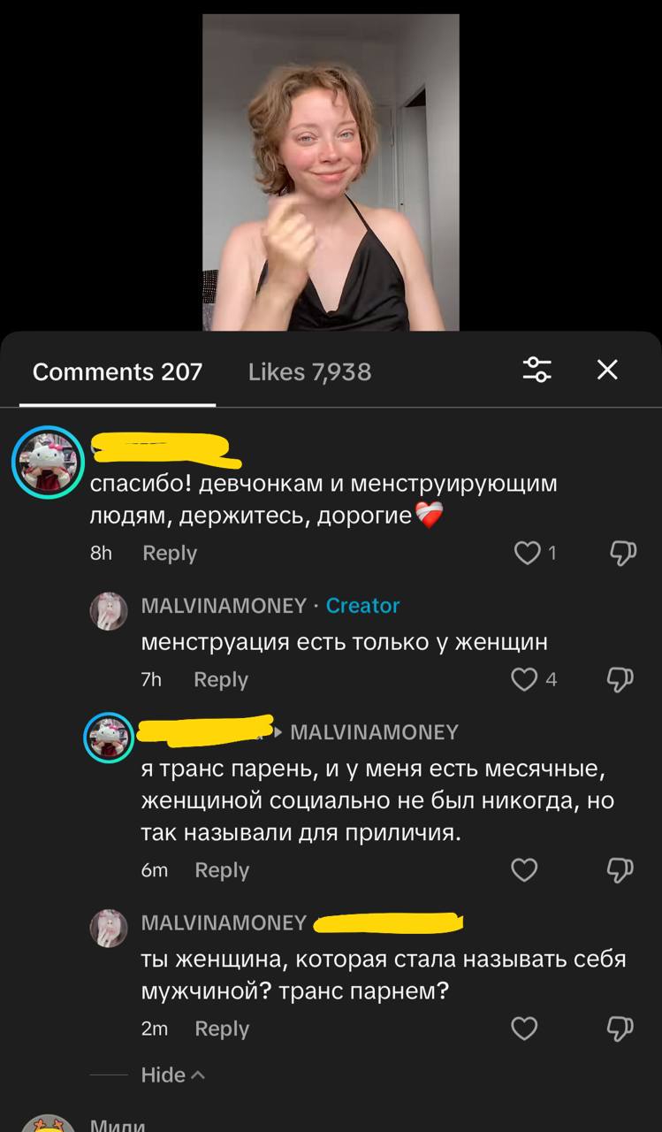
Task: Tap the Hello Kitty avatar on first comment
Action: (x=48, y=463)
